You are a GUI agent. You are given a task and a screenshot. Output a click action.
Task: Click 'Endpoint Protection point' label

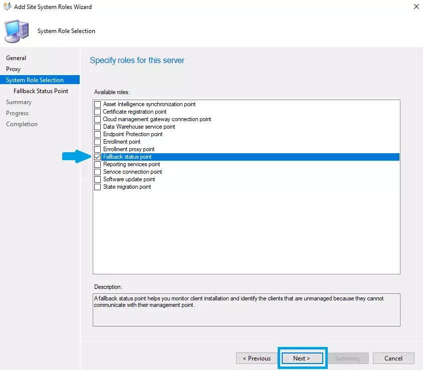(x=133, y=134)
